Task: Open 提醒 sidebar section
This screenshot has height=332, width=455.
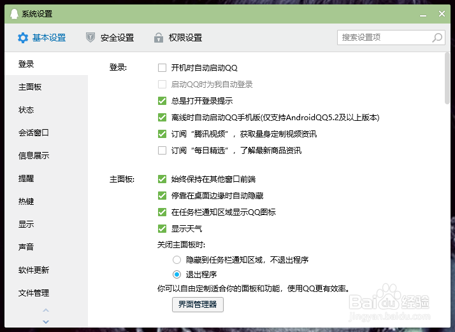Action: coord(46,179)
